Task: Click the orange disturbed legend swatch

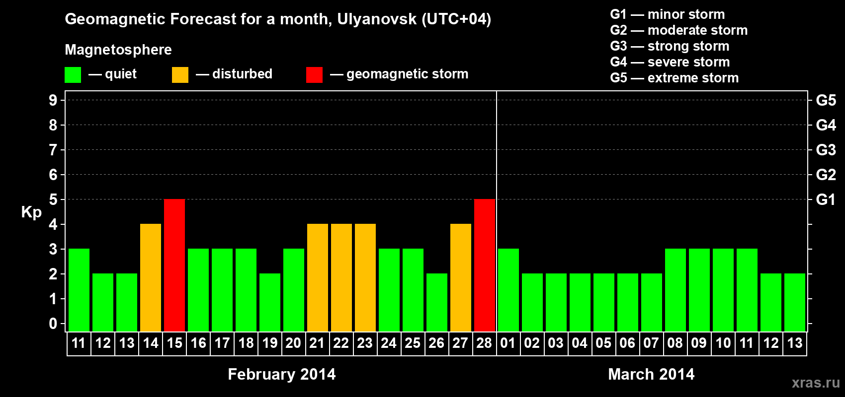Action: pyautogui.click(x=180, y=75)
